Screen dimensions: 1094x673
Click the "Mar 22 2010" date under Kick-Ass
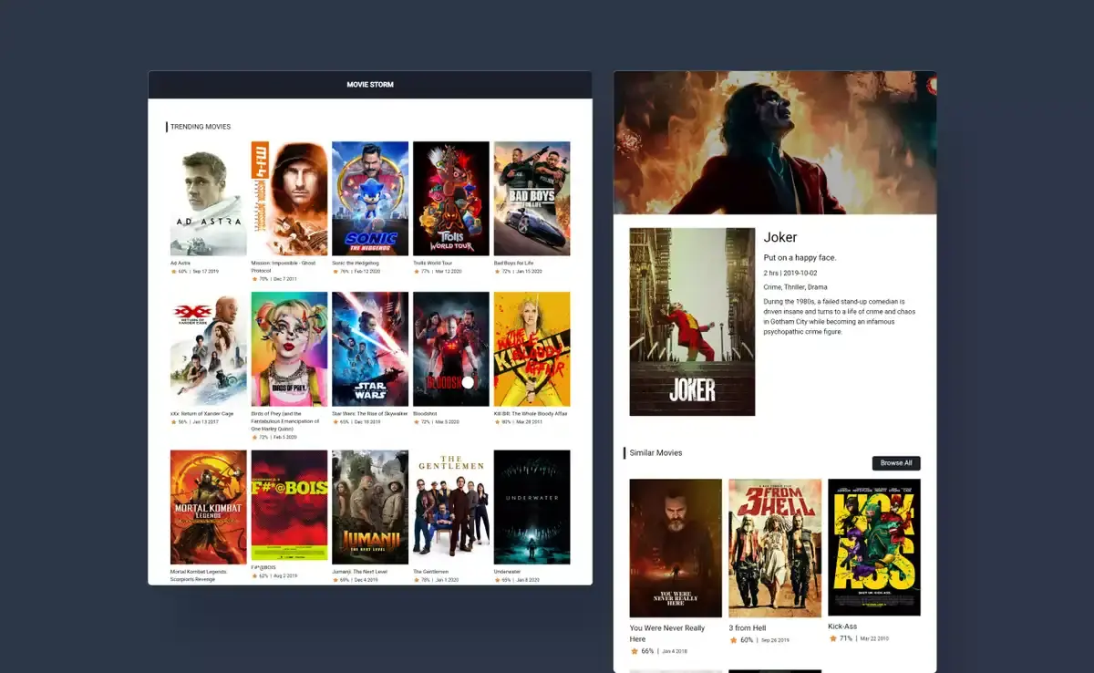coord(874,638)
